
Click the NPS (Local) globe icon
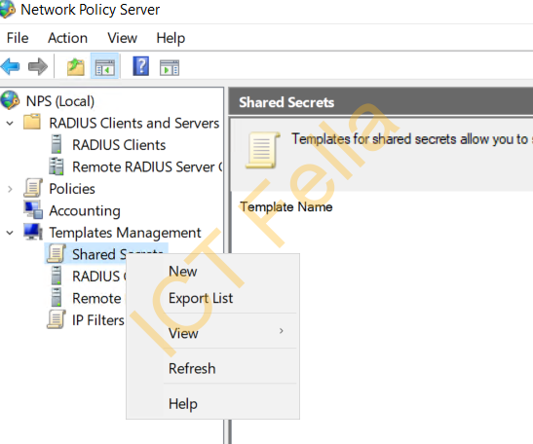[x=10, y=100]
